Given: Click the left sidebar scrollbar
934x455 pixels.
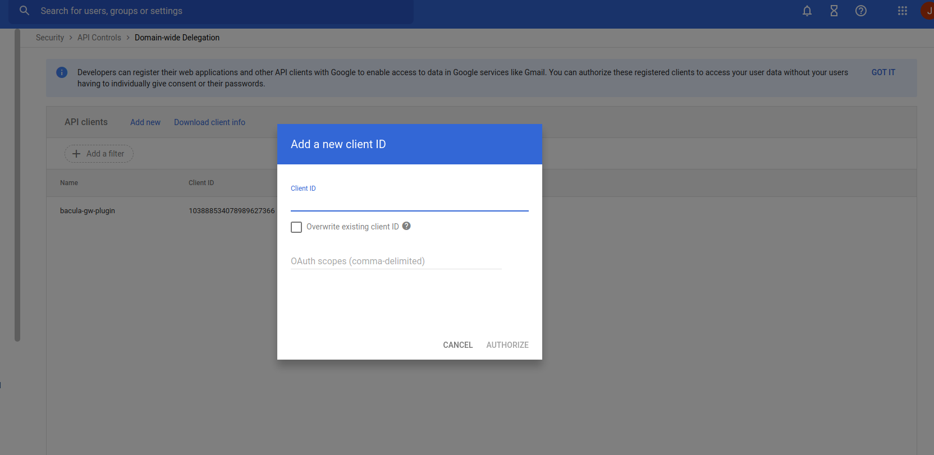Looking at the screenshot, I should (17, 185).
